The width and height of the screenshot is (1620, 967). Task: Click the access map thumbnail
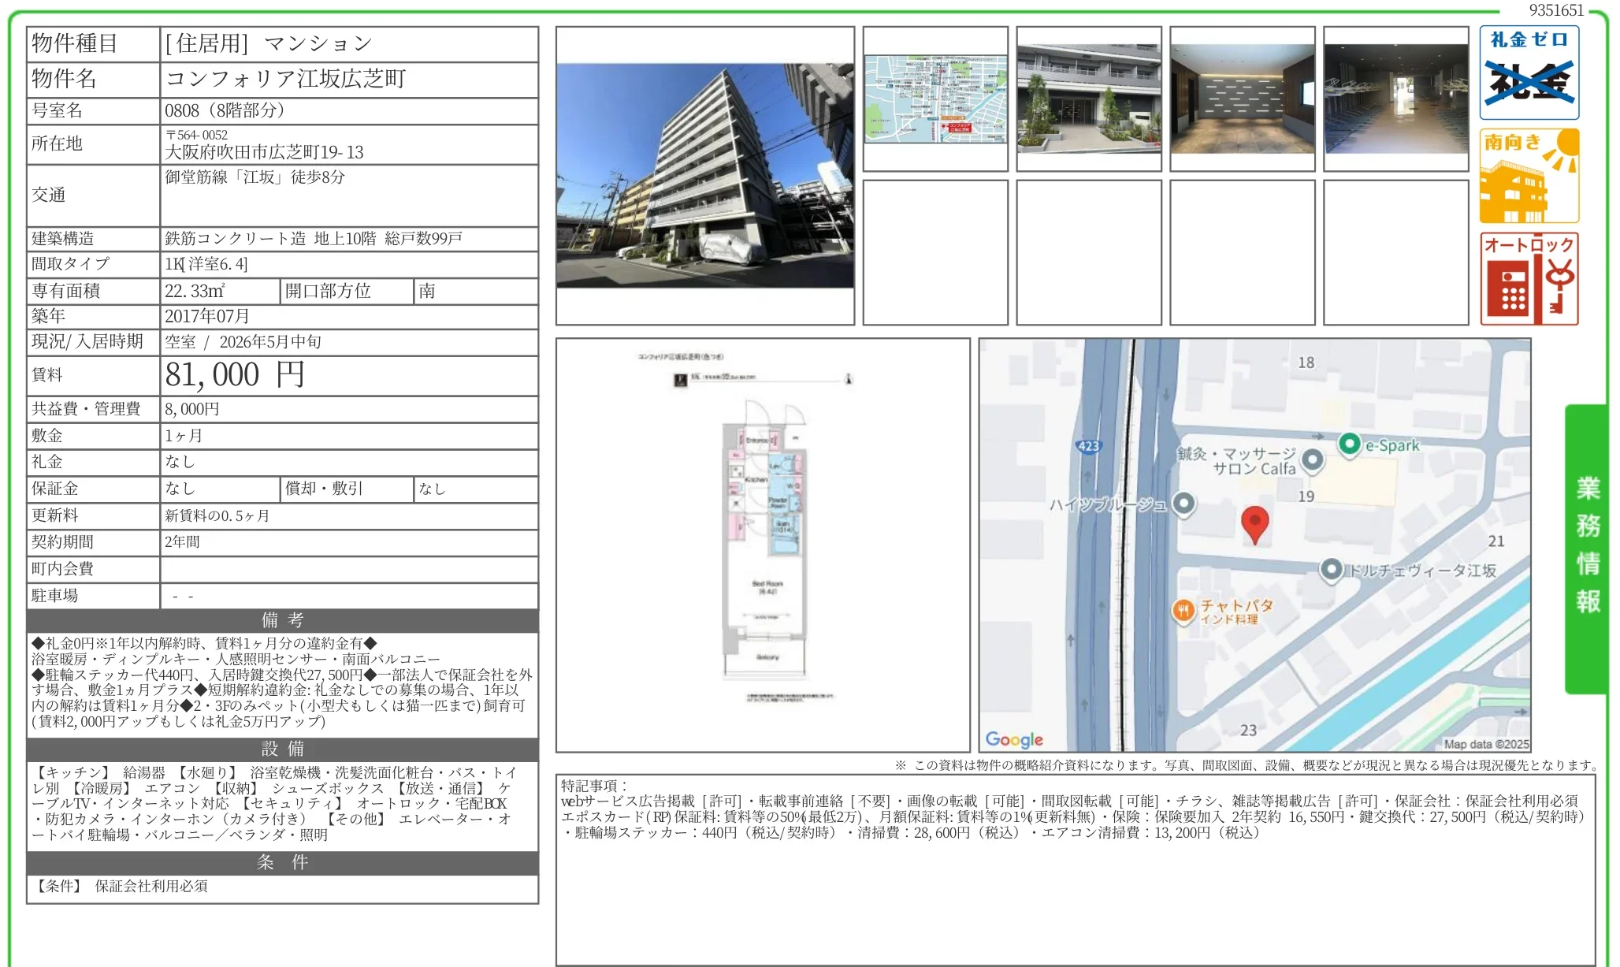point(937,99)
